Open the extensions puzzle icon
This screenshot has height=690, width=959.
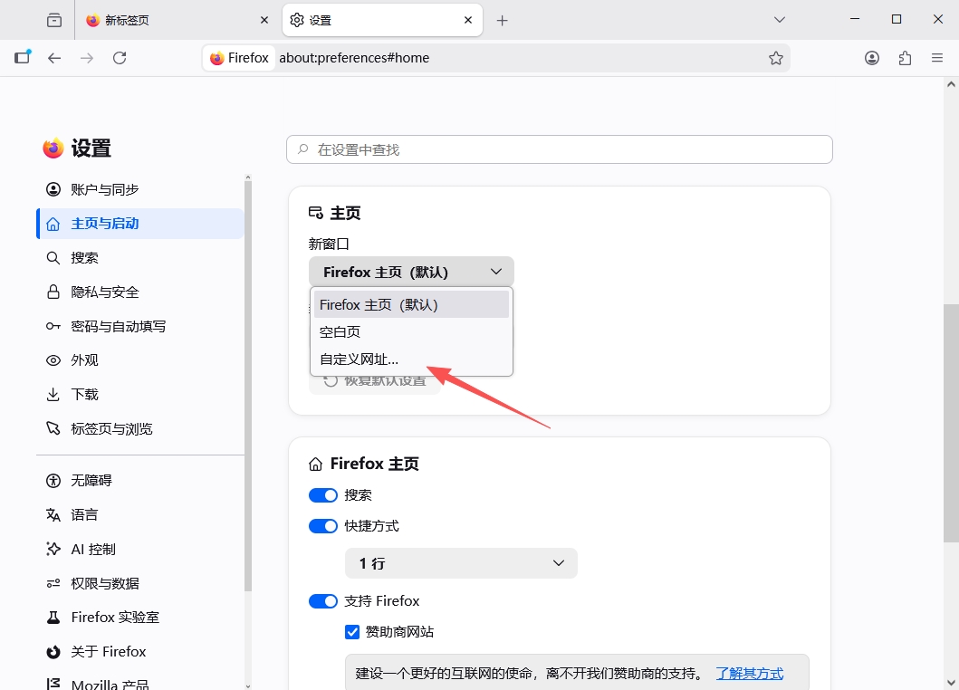coord(905,58)
